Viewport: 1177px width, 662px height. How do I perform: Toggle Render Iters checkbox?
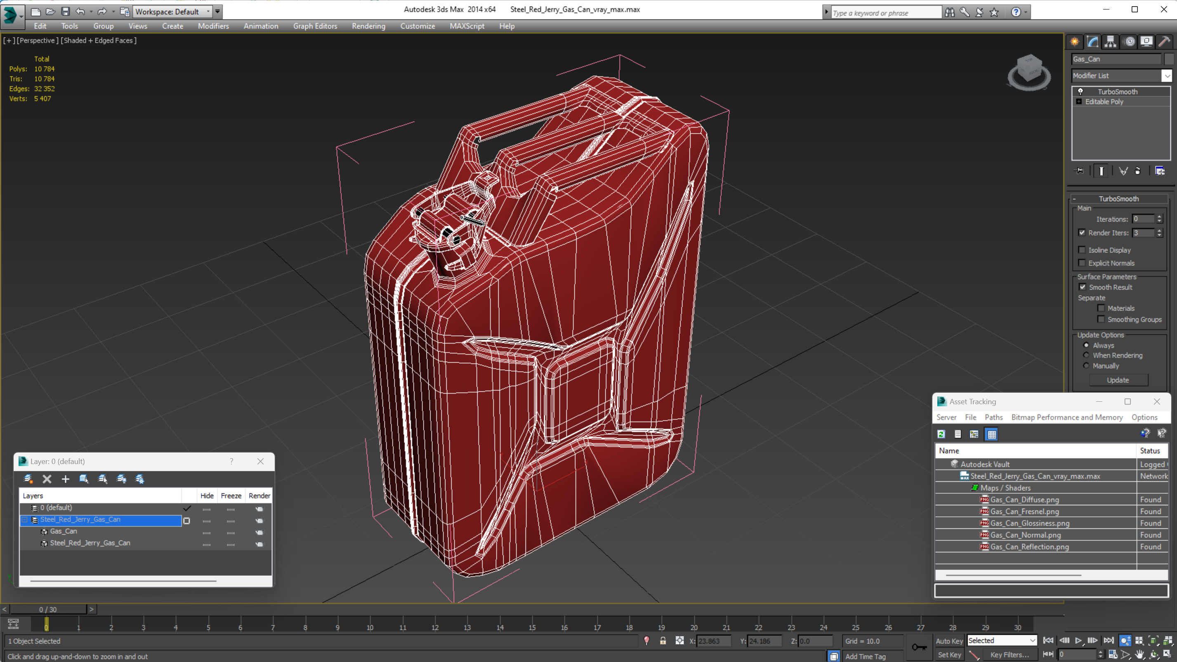click(x=1082, y=233)
